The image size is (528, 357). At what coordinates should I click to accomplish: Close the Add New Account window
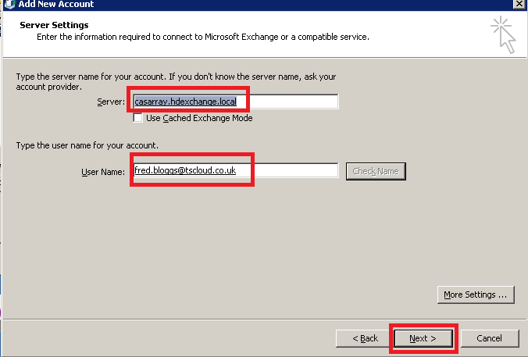(x=519, y=4)
